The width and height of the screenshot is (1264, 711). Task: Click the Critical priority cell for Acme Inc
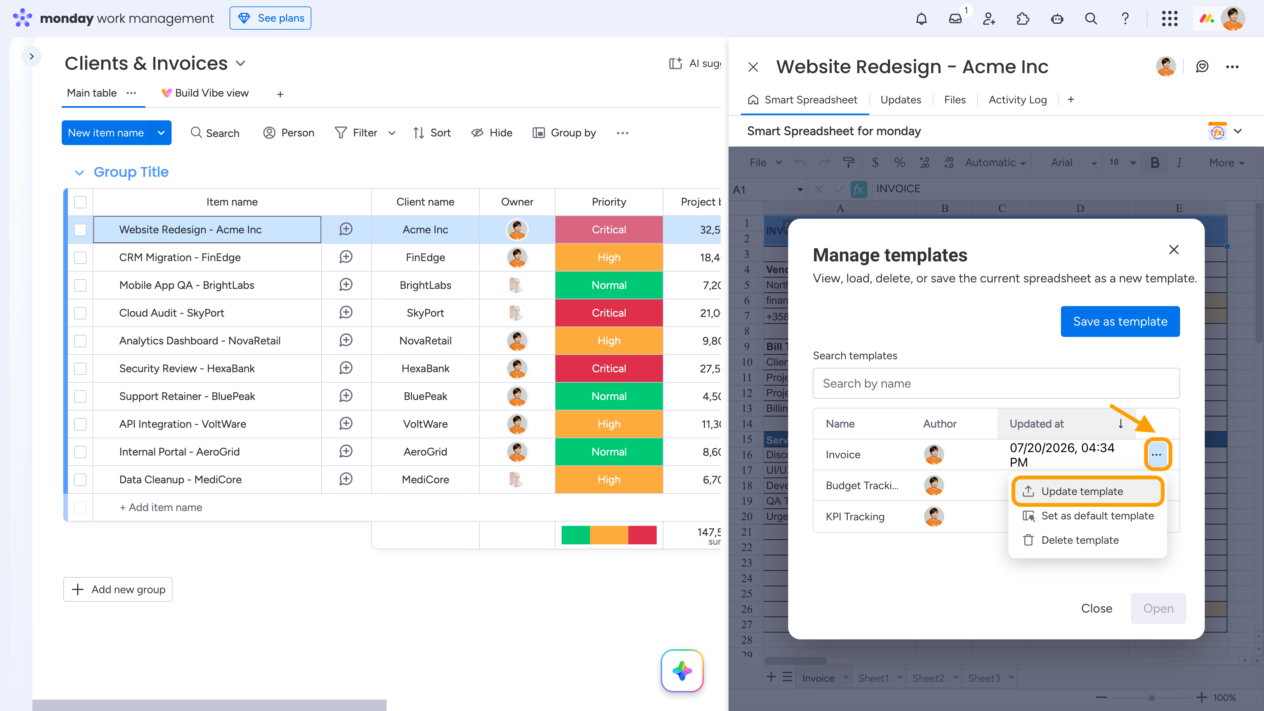pyautogui.click(x=609, y=230)
